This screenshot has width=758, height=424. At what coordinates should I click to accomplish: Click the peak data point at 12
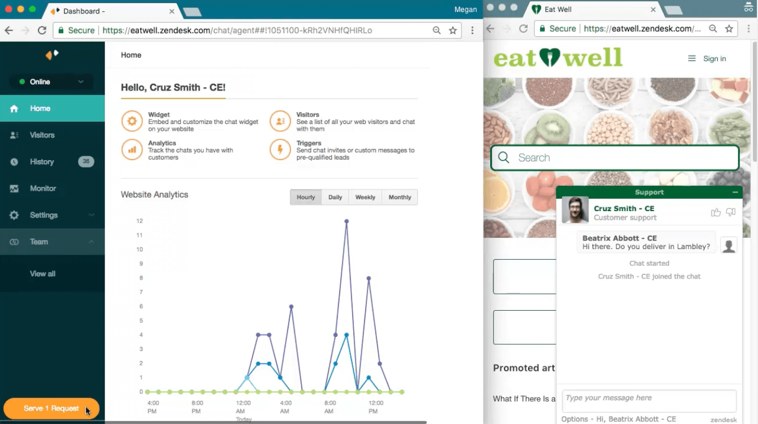346,221
